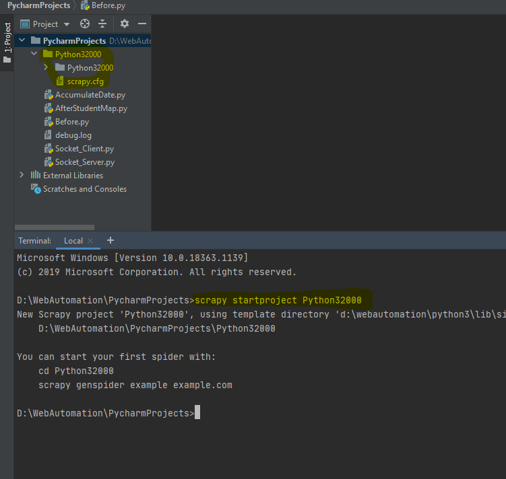Click the collapse all icon in Project toolbar
The height and width of the screenshot is (479, 506).
click(x=102, y=24)
